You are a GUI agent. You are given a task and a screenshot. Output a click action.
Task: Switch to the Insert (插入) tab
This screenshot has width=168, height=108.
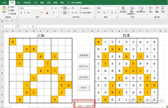click(x=18, y=3)
